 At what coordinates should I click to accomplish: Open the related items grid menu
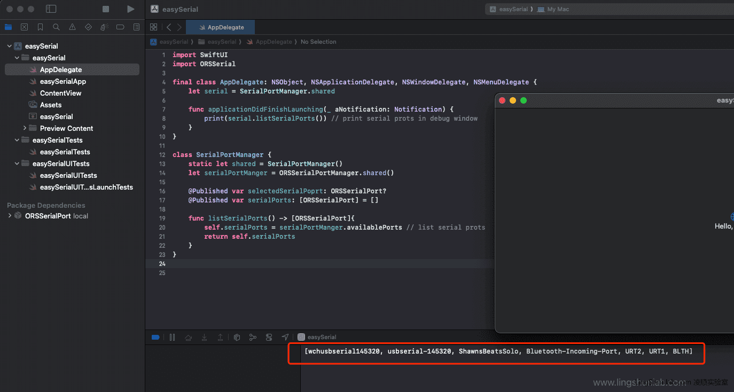[154, 27]
